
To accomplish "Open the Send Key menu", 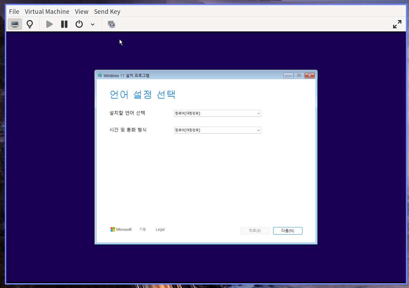I will (107, 11).
